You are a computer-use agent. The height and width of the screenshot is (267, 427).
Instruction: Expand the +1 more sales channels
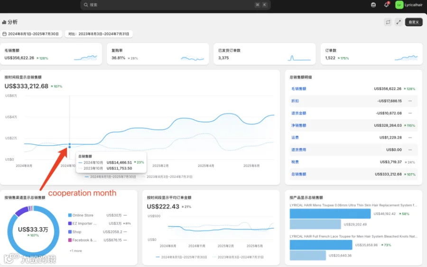click(x=76, y=251)
